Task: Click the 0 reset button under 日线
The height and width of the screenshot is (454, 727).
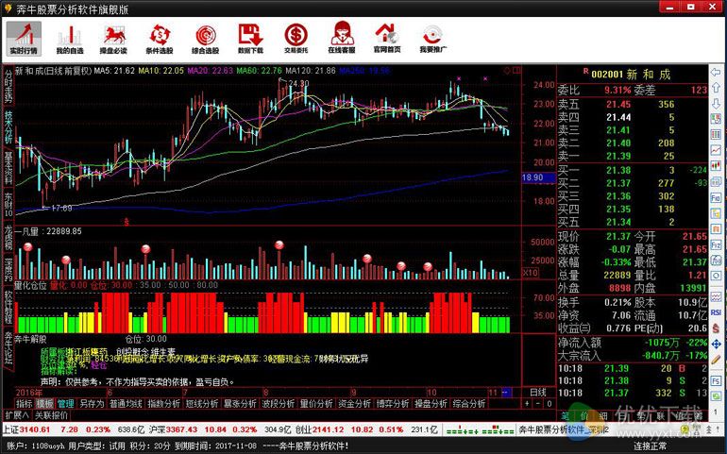Action: point(549,403)
